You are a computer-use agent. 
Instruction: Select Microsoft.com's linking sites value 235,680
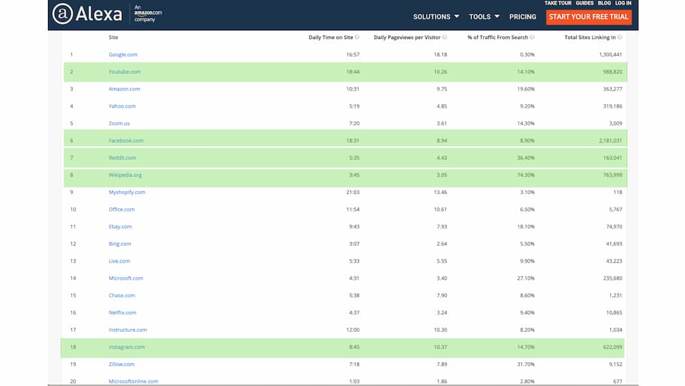tap(612, 278)
